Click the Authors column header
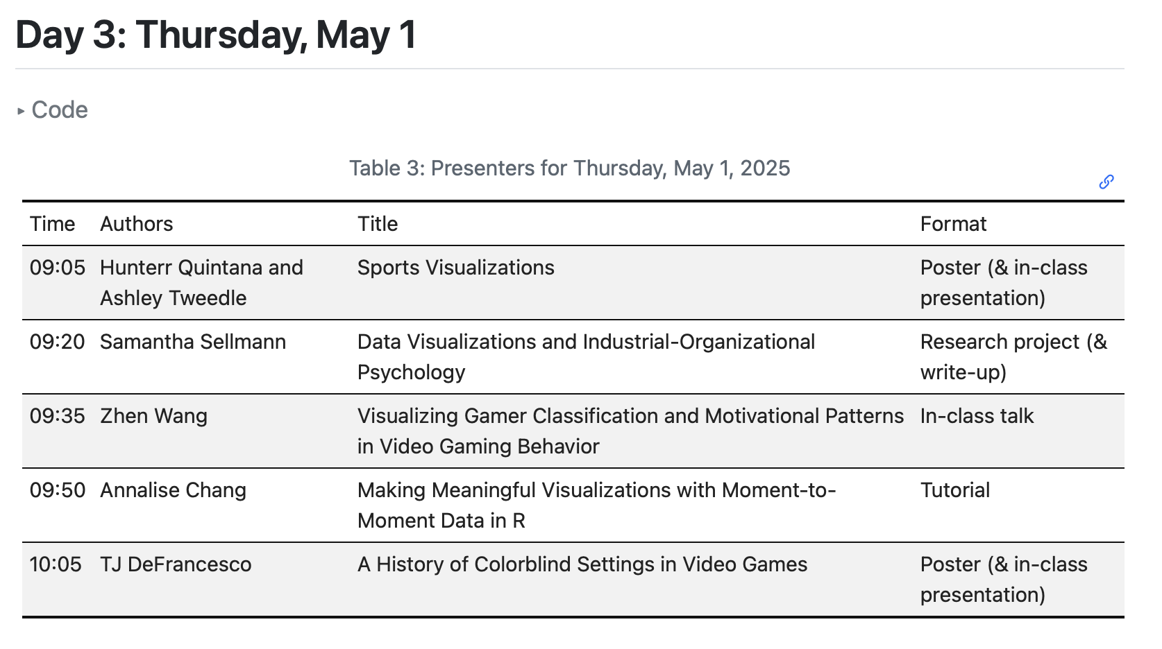The height and width of the screenshot is (649, 1162). pos(137,224)
